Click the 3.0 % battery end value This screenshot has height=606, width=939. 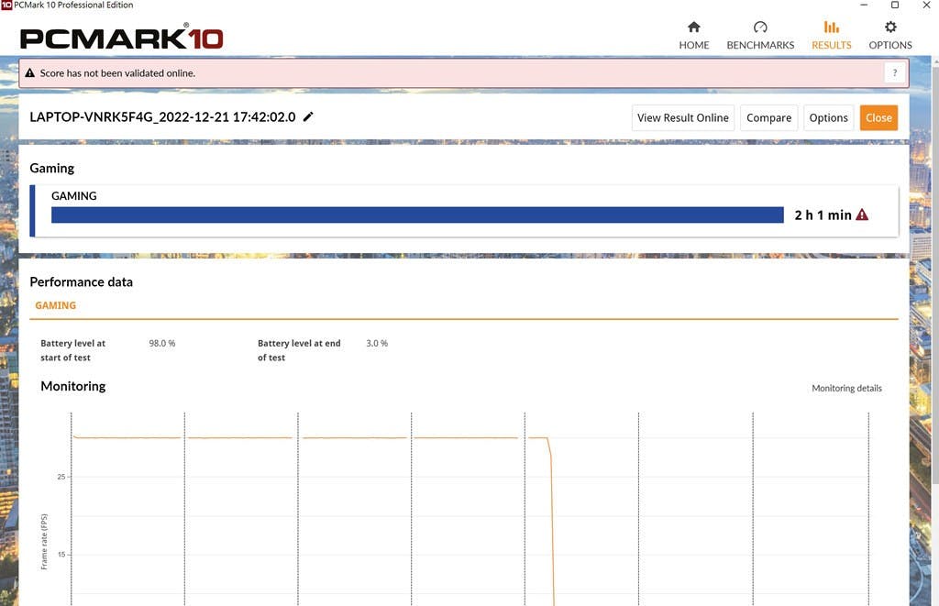(x=377, y=343)
